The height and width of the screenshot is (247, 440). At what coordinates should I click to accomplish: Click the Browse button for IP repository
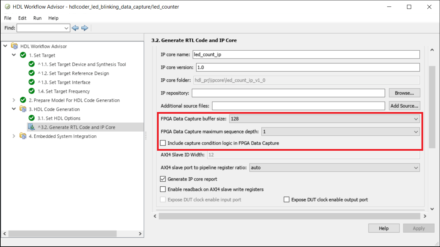[404, 93]
